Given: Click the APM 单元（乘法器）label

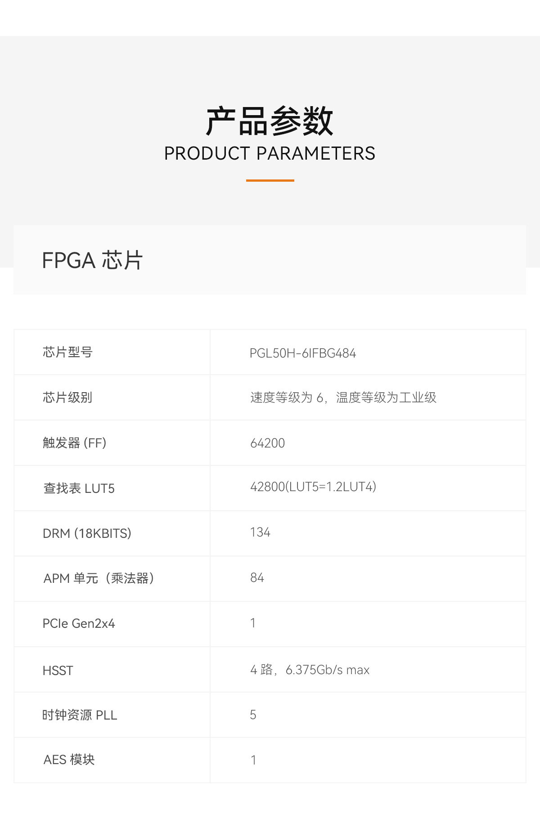Looking at the screenshot, I should tap(99, 578).
